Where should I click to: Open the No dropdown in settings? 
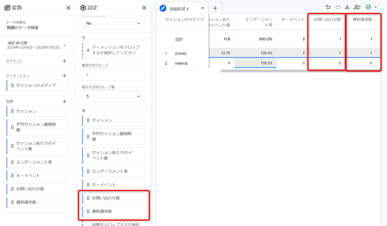[x=113, y=23]
